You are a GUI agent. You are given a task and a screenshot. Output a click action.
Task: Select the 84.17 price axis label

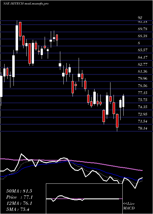143,57
